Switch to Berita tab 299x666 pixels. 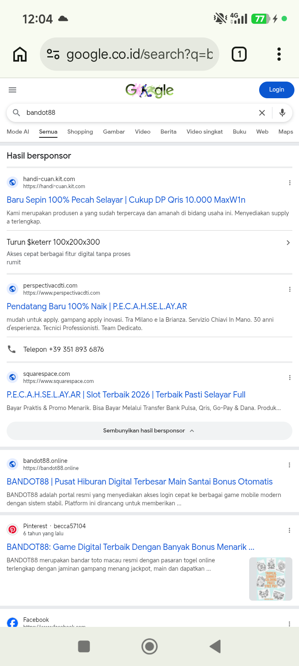tap(169, 132)
